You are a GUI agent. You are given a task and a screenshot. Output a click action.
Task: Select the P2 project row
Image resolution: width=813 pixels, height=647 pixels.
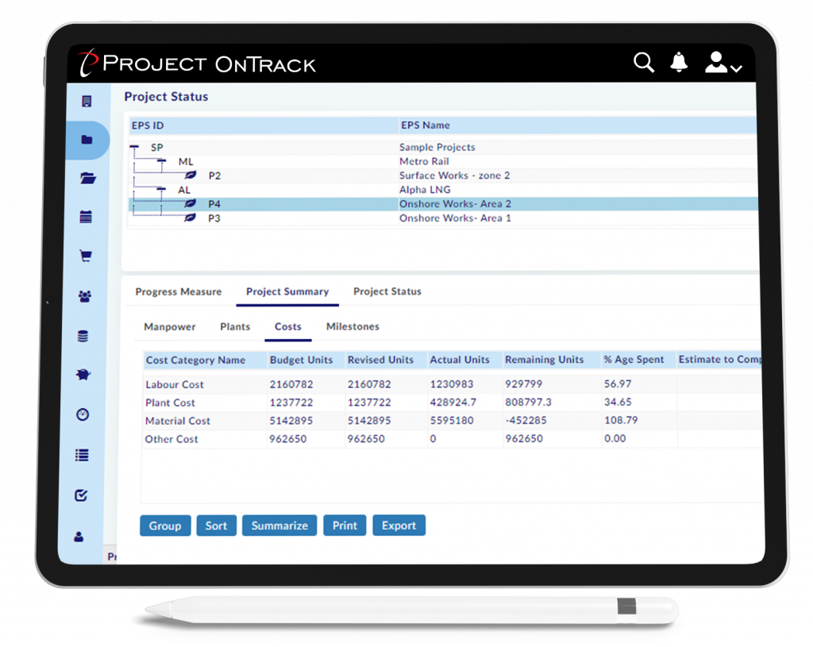coord(443,175)
